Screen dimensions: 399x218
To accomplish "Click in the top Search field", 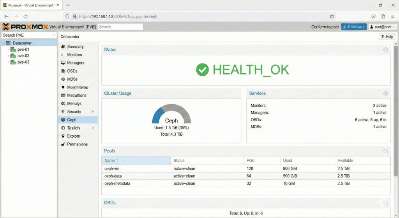I will pos(120,27).
